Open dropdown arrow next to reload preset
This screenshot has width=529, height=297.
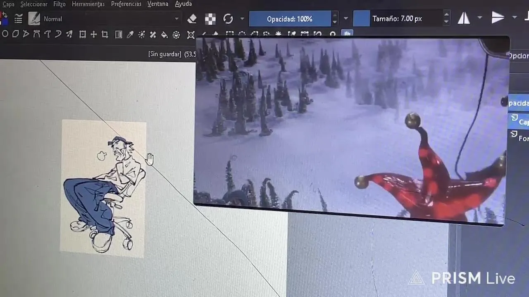coord(242,19)
